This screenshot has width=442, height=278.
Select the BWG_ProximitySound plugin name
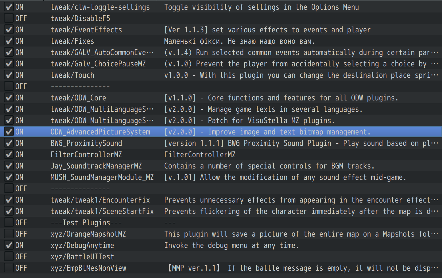pyautogui.click(x=86, y=143)
